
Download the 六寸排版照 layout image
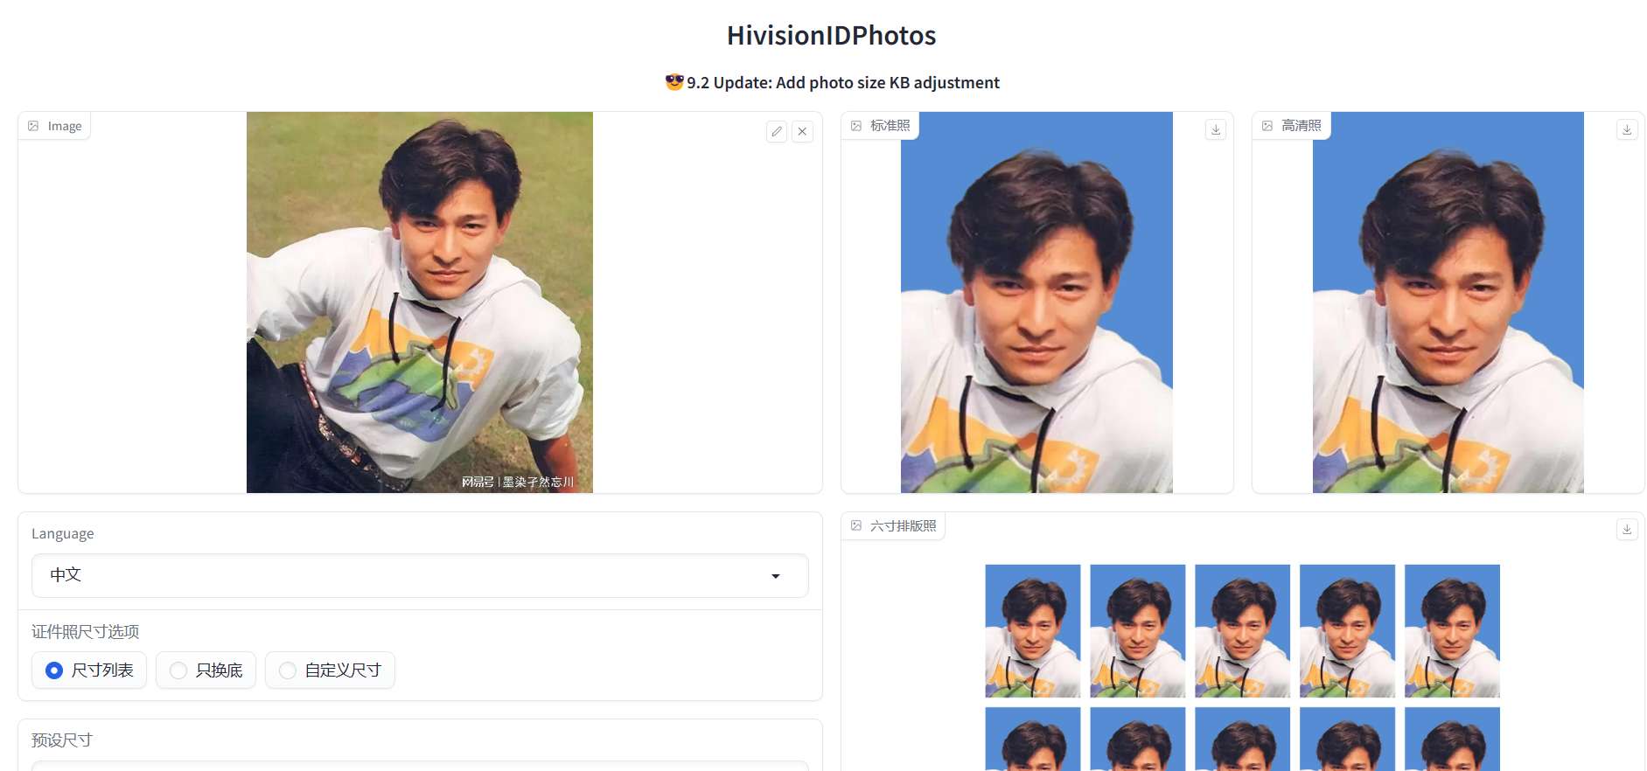[1627, 530]
